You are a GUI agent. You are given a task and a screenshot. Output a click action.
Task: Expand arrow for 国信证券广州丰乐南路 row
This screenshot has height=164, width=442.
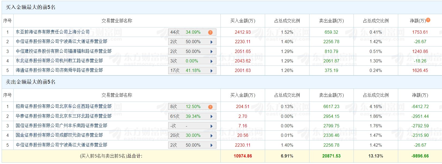pyautogui.click(x=211, y=126)
